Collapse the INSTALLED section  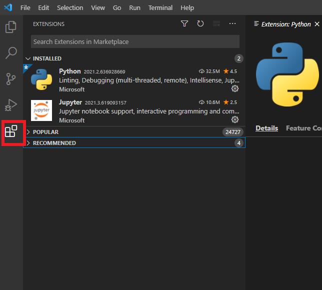[28, 58]
